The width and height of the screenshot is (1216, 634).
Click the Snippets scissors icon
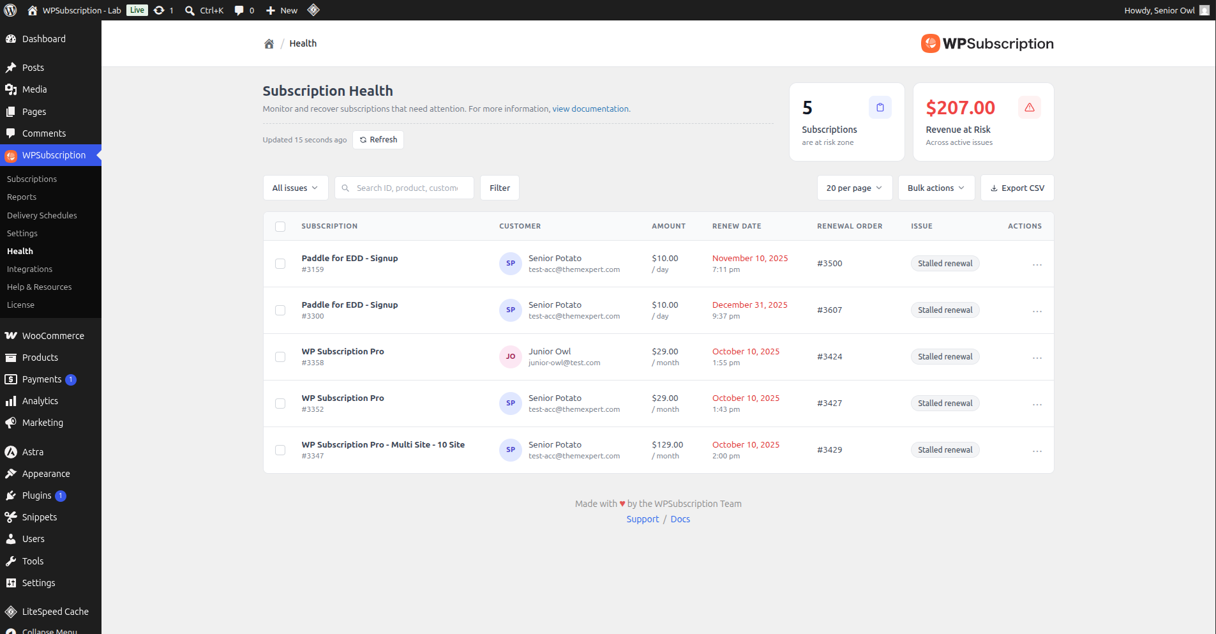pos(11,517)
